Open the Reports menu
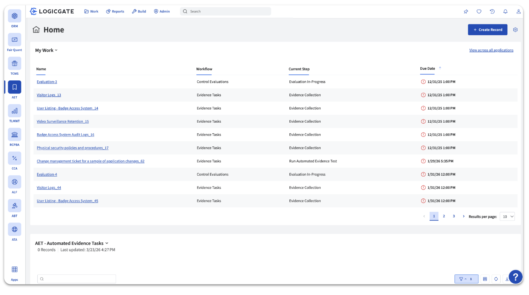 [x=115, y=11]
